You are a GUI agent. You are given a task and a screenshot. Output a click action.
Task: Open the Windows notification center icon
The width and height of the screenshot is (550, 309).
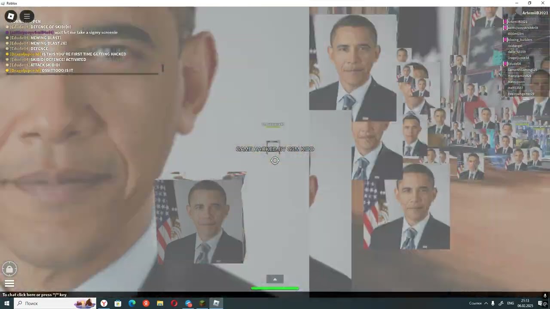541,303
